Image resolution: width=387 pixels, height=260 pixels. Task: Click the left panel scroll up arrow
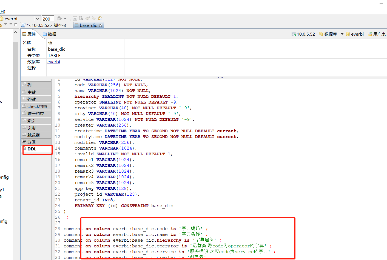pyautogui.click(x=15, y=32)
